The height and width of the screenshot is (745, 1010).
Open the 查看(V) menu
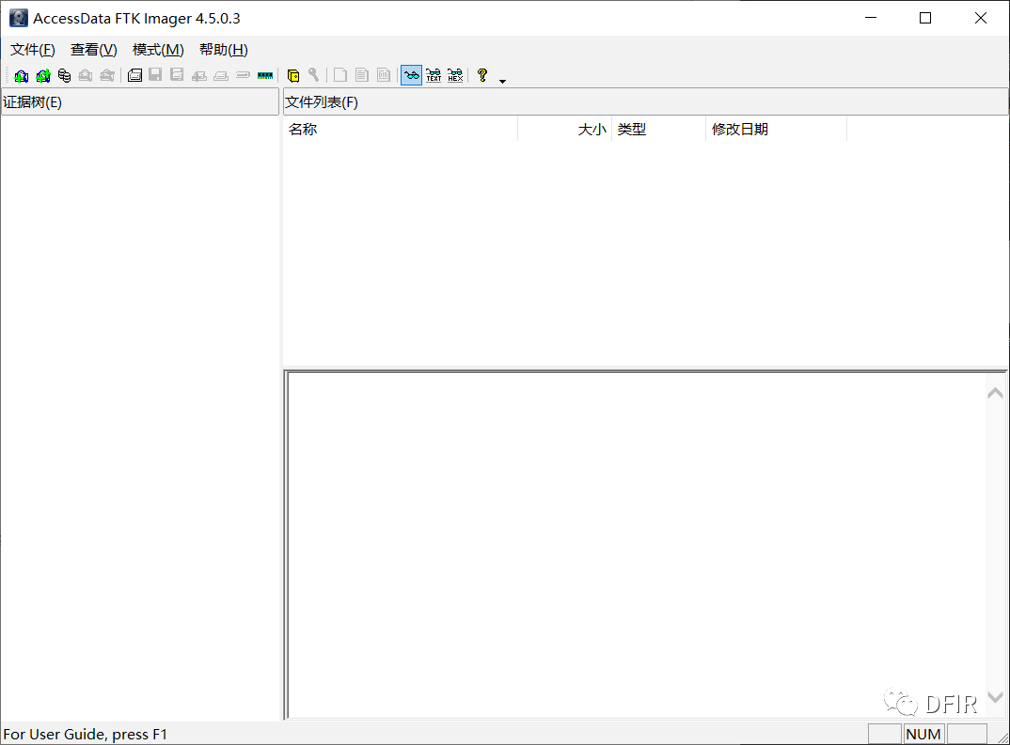pos(94,50)
